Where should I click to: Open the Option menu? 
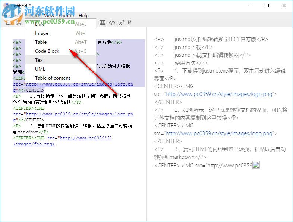tap(66, 16)
